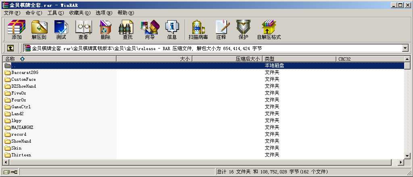Screen dimensions: 413x177
Task: Sort by Packed Size (压缩后大小) header
Action: click(227, 59)
